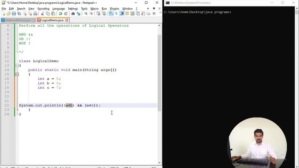Screen dimensions: 299x168
Task: Open the Tools menu
Action: pyautogui.click(x=84, y=8)
